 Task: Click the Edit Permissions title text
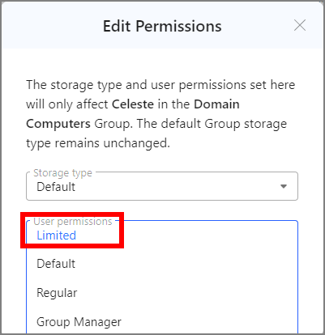[162, 26]
